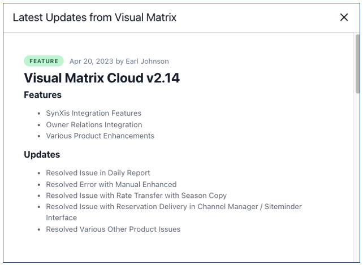Select Resolved Various Other Product Issues

(113, 229)
